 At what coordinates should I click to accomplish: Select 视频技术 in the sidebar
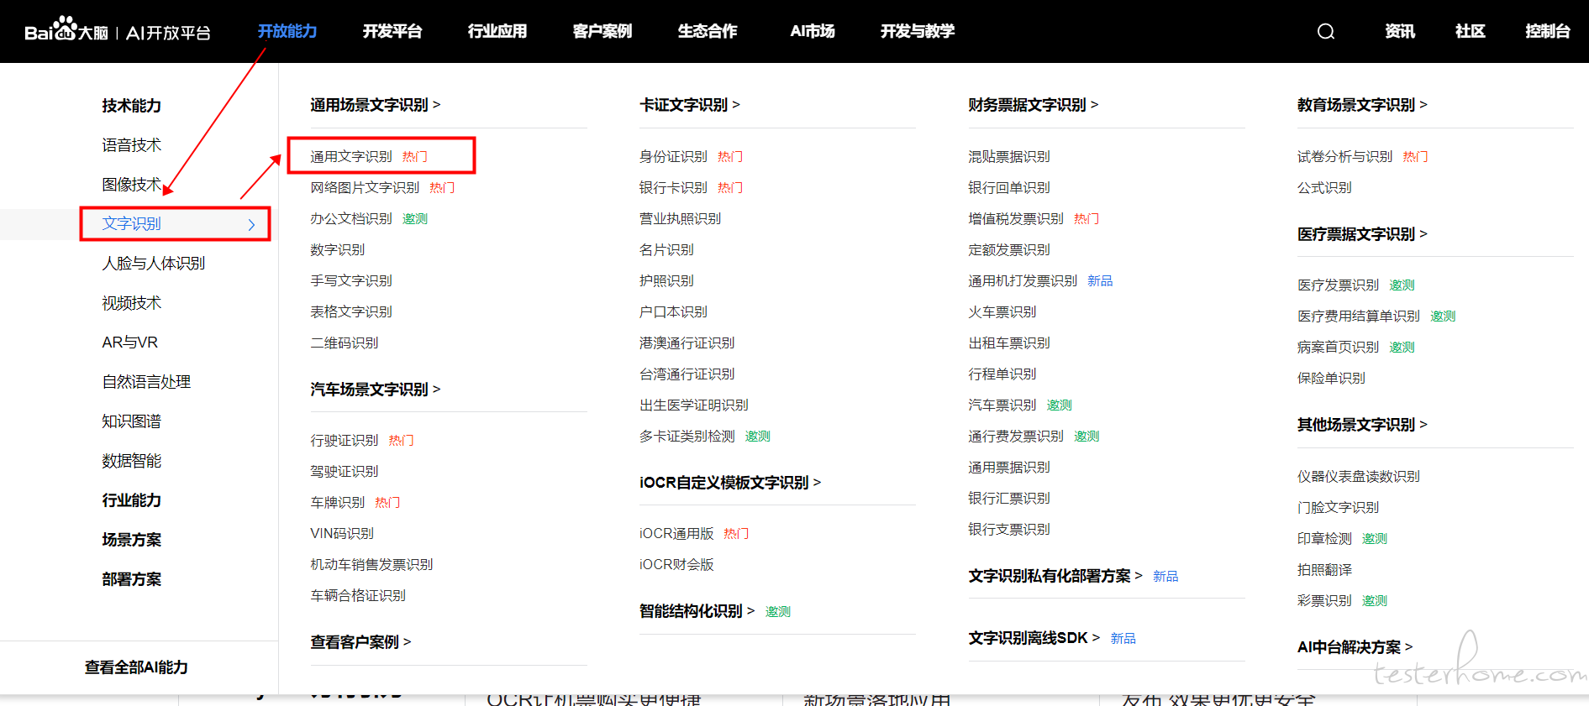[x=132, y=303]
